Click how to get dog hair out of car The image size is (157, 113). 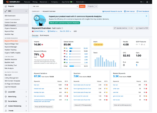(82, 89)
